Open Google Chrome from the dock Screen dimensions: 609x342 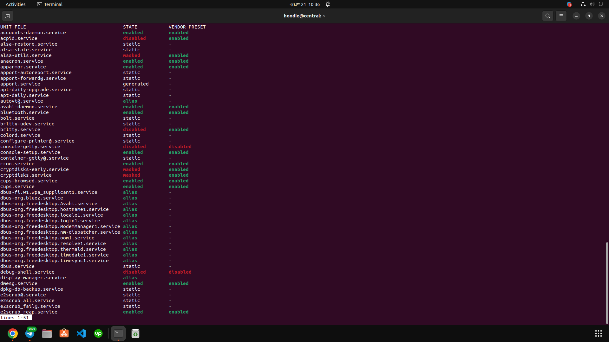coord(13,333)
